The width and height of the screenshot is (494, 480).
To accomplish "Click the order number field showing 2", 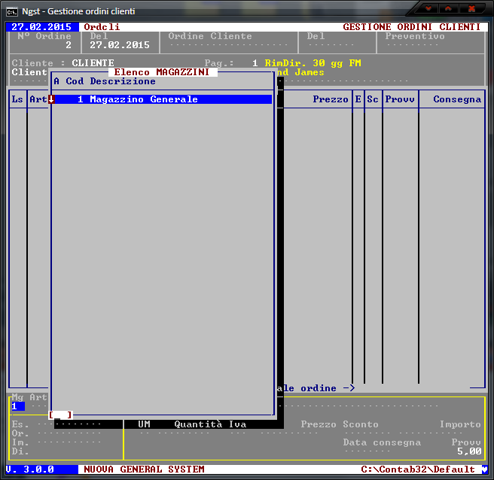I will click(x=68, y=45).
